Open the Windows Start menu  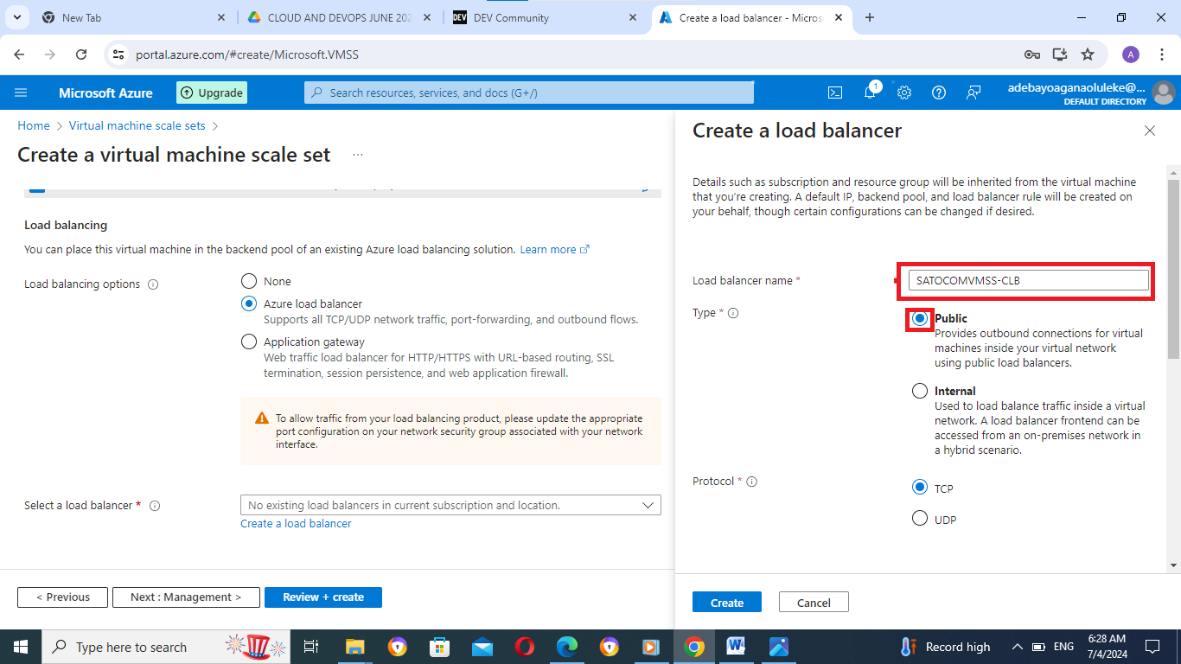[x=21, y=647]
